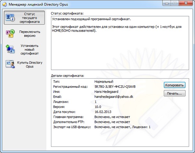
Task: Click the switch version icon
Action: coord(10,33)
